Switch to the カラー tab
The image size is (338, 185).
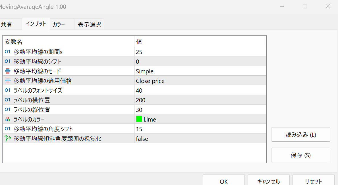click(x=59, y=25)
